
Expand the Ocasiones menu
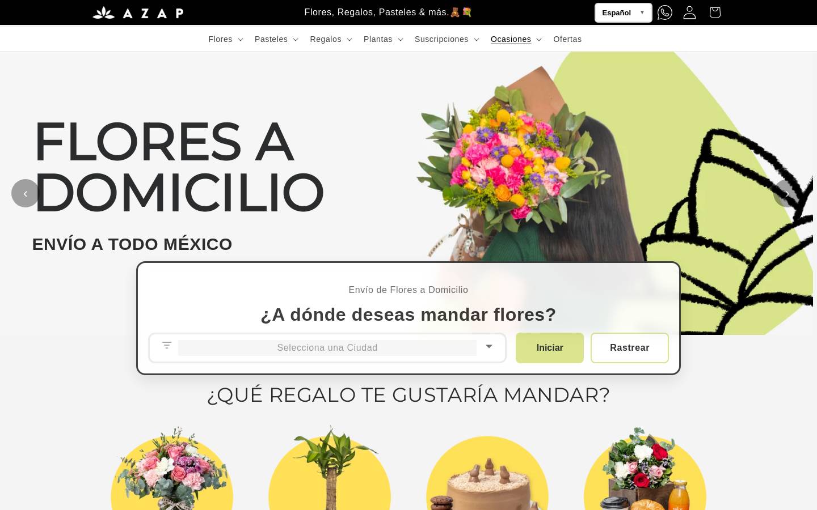(x=516, y=39)
